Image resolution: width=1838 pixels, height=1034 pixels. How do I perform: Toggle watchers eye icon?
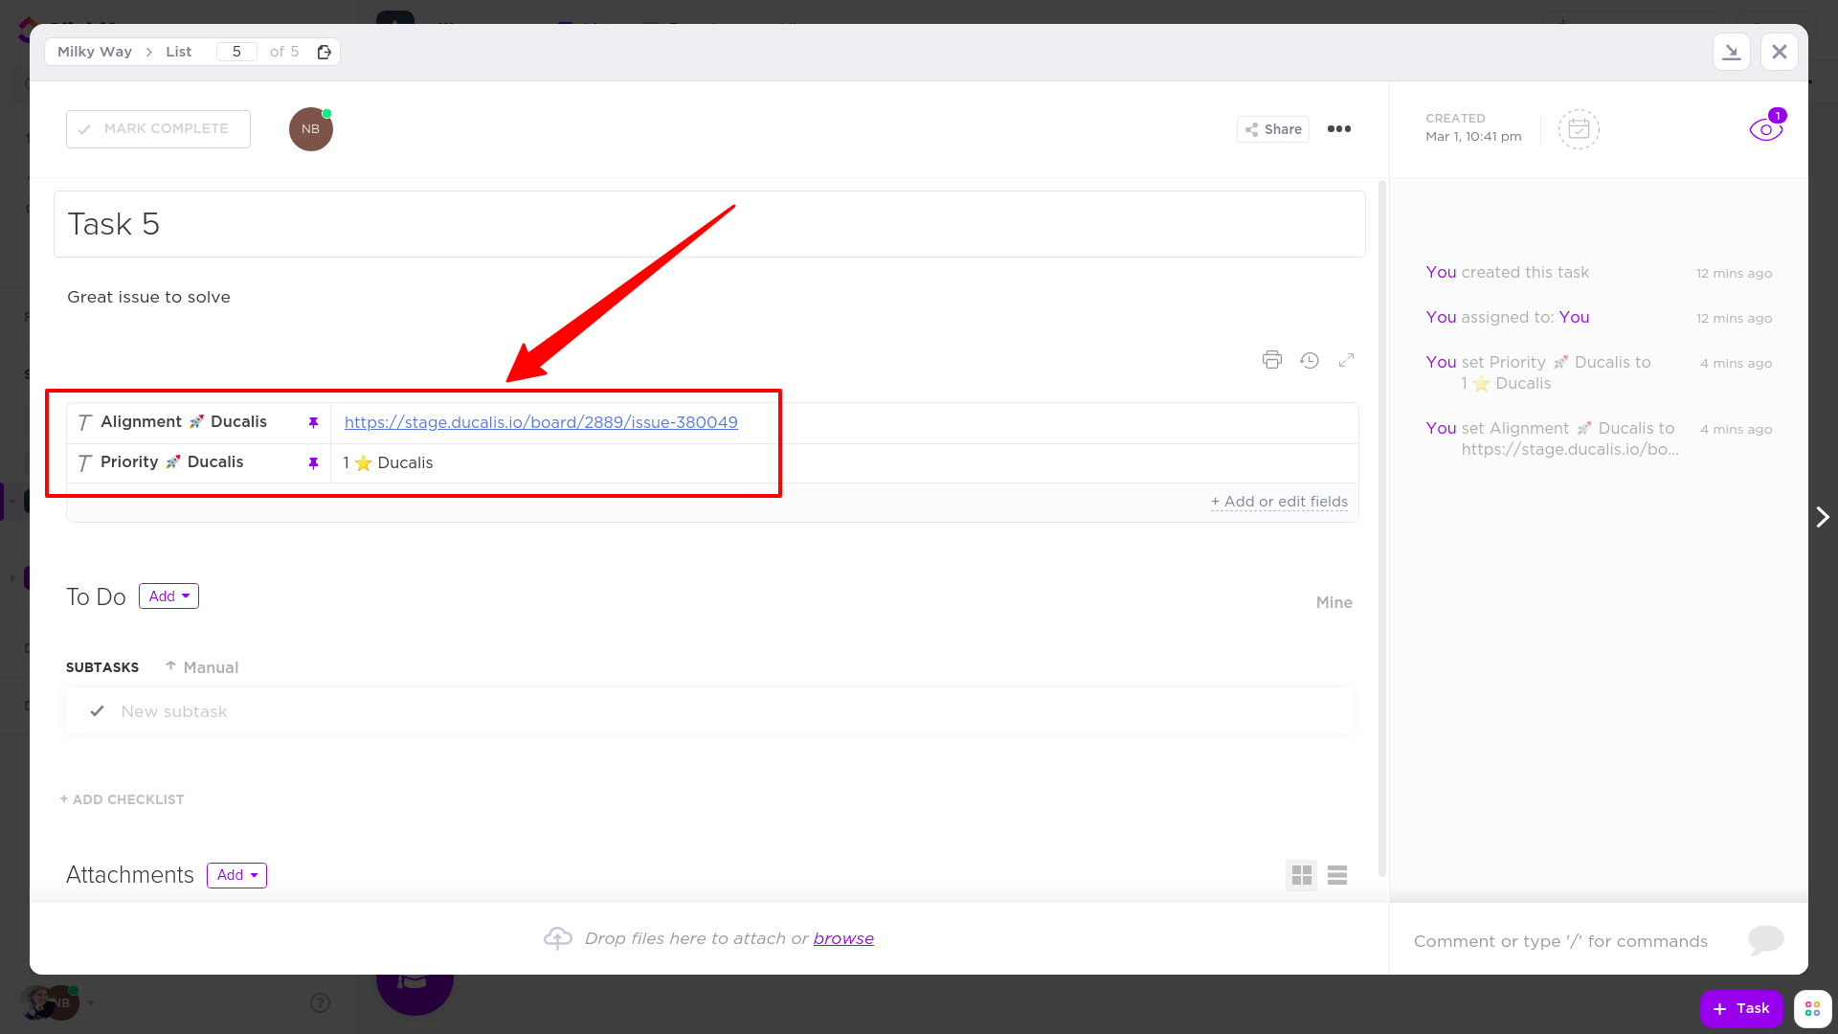click(1765, 129)
